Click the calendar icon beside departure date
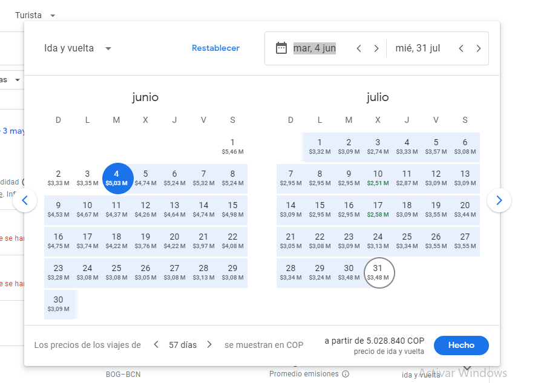 pyautogui.click(x=281, y=48)
